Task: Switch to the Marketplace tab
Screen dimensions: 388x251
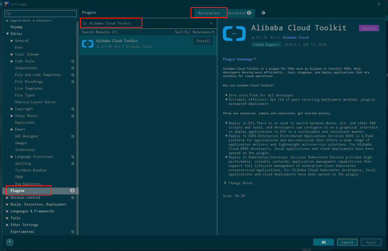Action: 209,13
